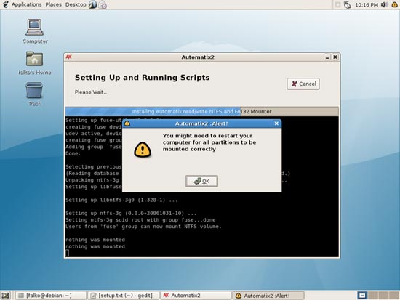Click the yellow alert notification tray icon
The width and height of the screenshot is (400, 300).
pos(394,4)
